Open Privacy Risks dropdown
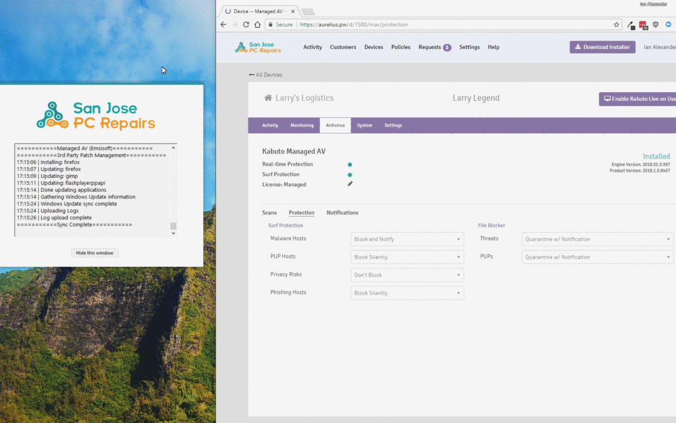The image size is (676, 423). 407,275
